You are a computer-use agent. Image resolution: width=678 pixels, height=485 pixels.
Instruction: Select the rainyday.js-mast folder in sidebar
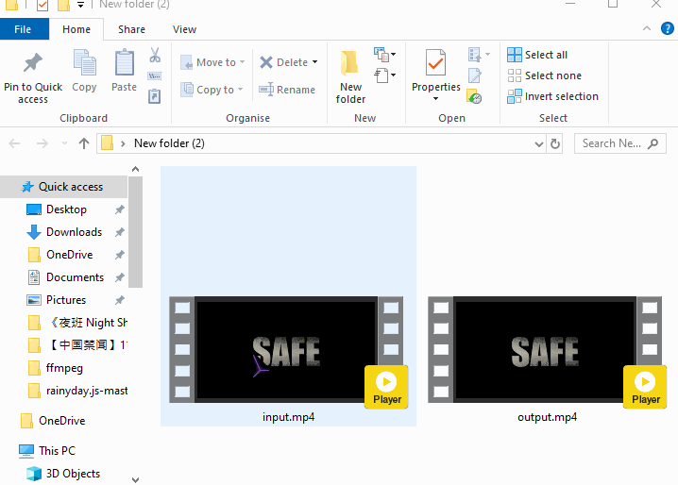pos(87,391)
